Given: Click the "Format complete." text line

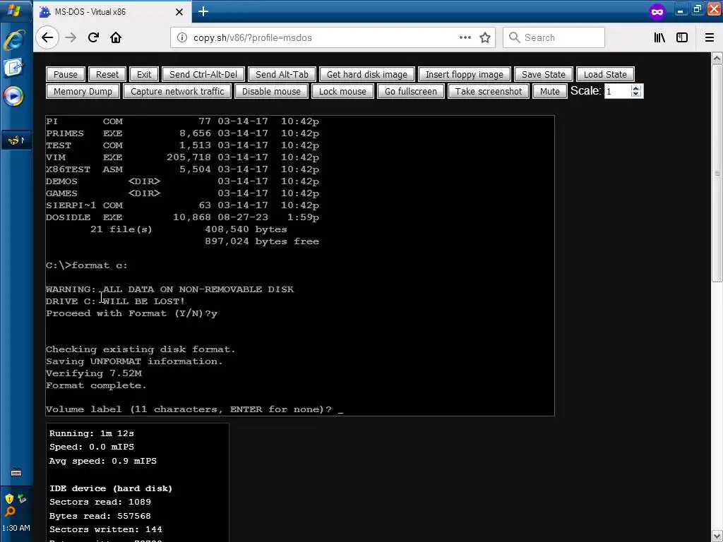Looking at the screenshot, I should point(96,385).
